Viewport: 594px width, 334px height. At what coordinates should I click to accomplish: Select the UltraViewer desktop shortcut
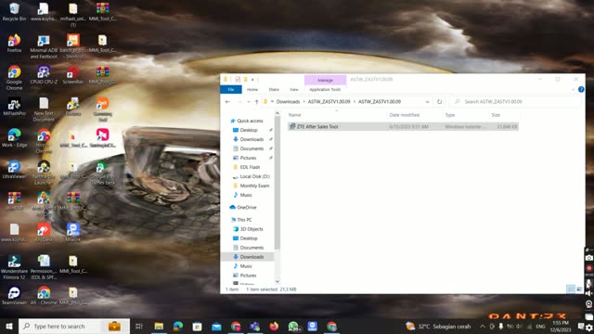14,169
